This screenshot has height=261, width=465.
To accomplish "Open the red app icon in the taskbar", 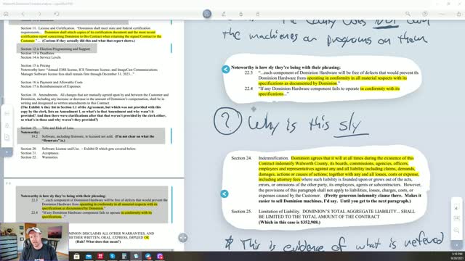I will click(100, 256).
